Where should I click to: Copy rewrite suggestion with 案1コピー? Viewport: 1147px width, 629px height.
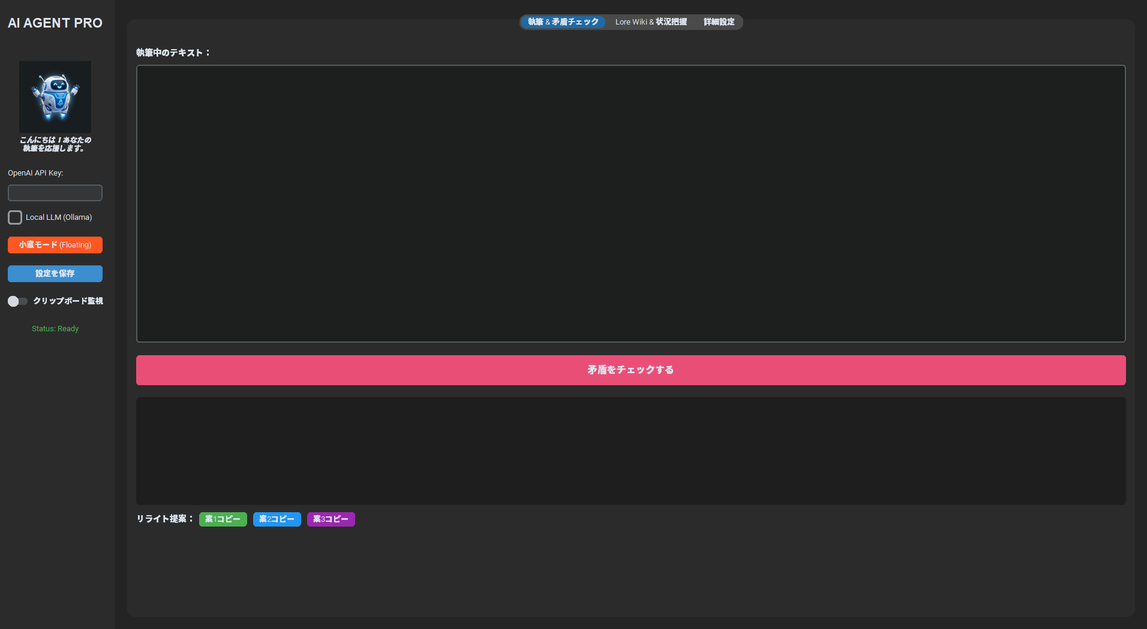223,519
